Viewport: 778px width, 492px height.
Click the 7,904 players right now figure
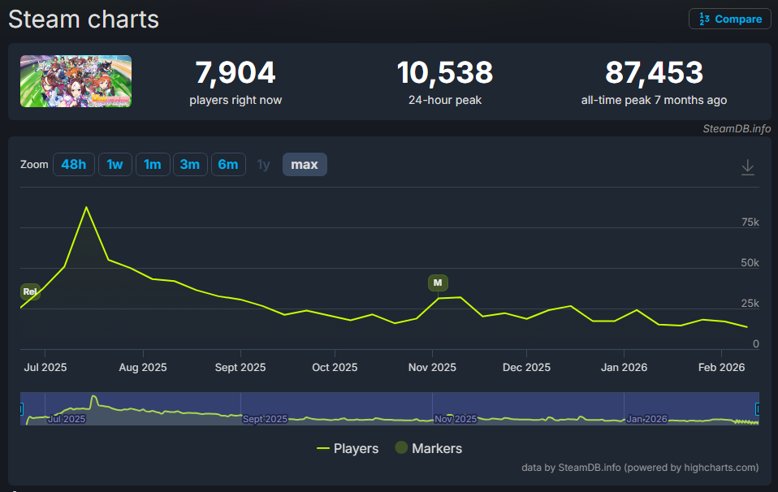[236, 73]
